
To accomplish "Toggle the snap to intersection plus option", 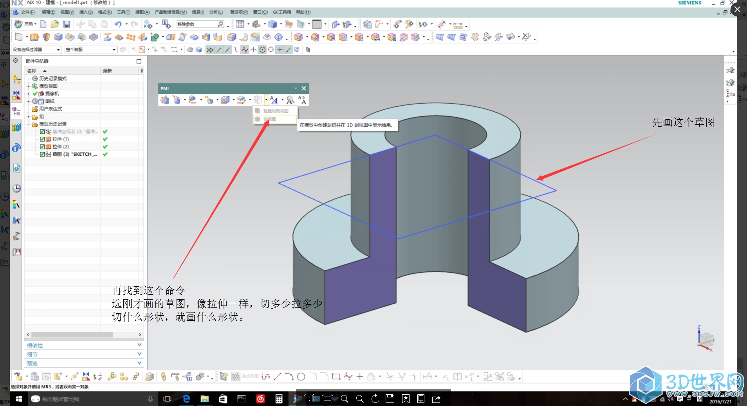I will click(x=280, y=50).
